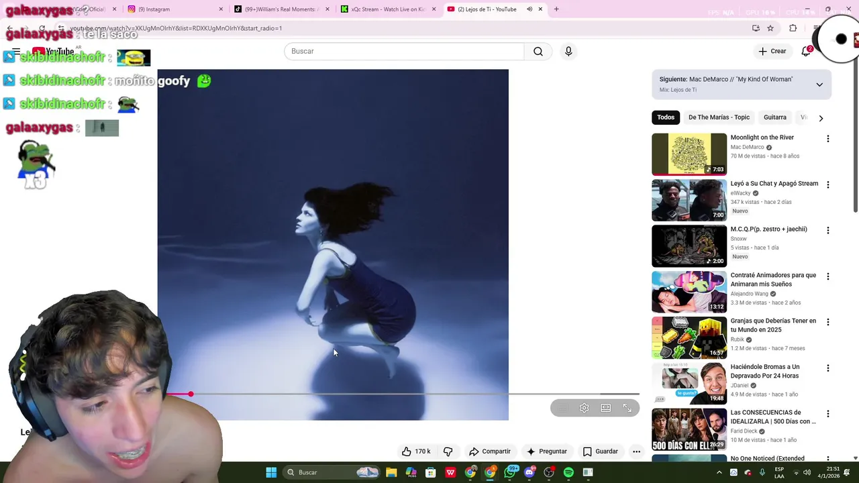The image size is (859, 483).
Task: Click system tray microphone icon
Action: pyautogui.click(x=762, y=472)
